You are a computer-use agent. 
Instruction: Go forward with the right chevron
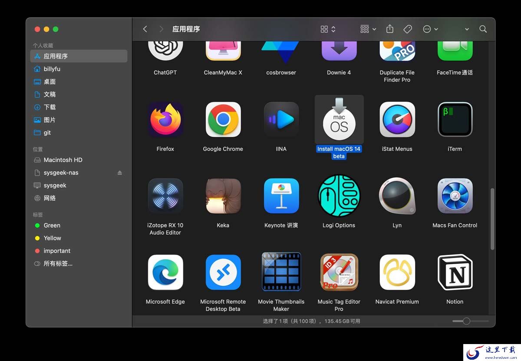(x=162, y=29)
